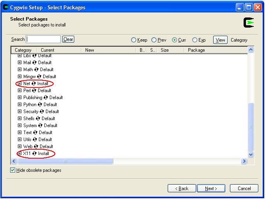
Task: Click the scroll left arrow
Action: tap(14, 161)
